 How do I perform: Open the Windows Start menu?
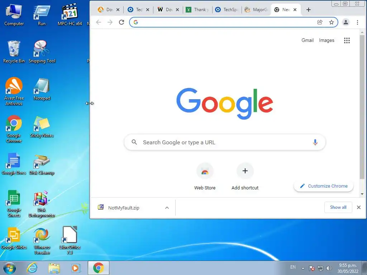10,268
